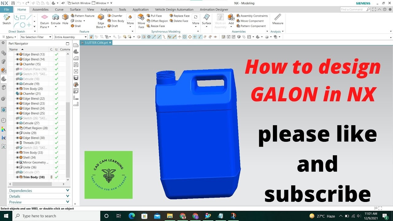Viewport: 393px width, 221px height.
Task: Select the Move Component command
Action: coord(250,21)
